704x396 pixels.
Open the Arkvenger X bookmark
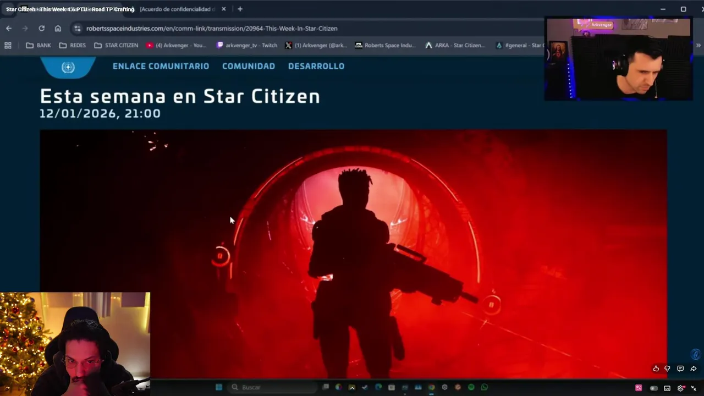pyautogui.click(x=316, y=45)
